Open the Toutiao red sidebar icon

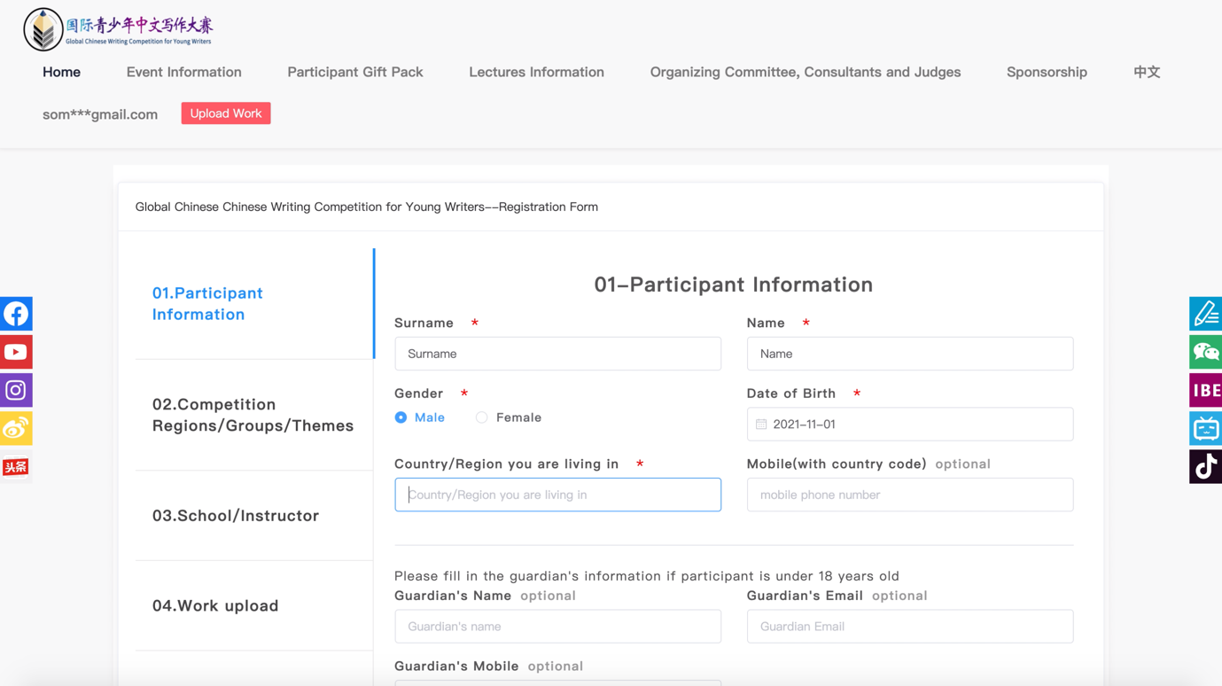[16, 467]
